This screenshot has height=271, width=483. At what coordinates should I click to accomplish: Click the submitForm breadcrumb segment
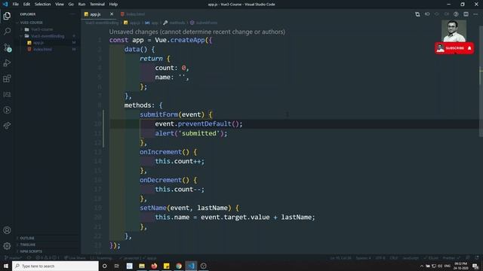click(206, 23)
